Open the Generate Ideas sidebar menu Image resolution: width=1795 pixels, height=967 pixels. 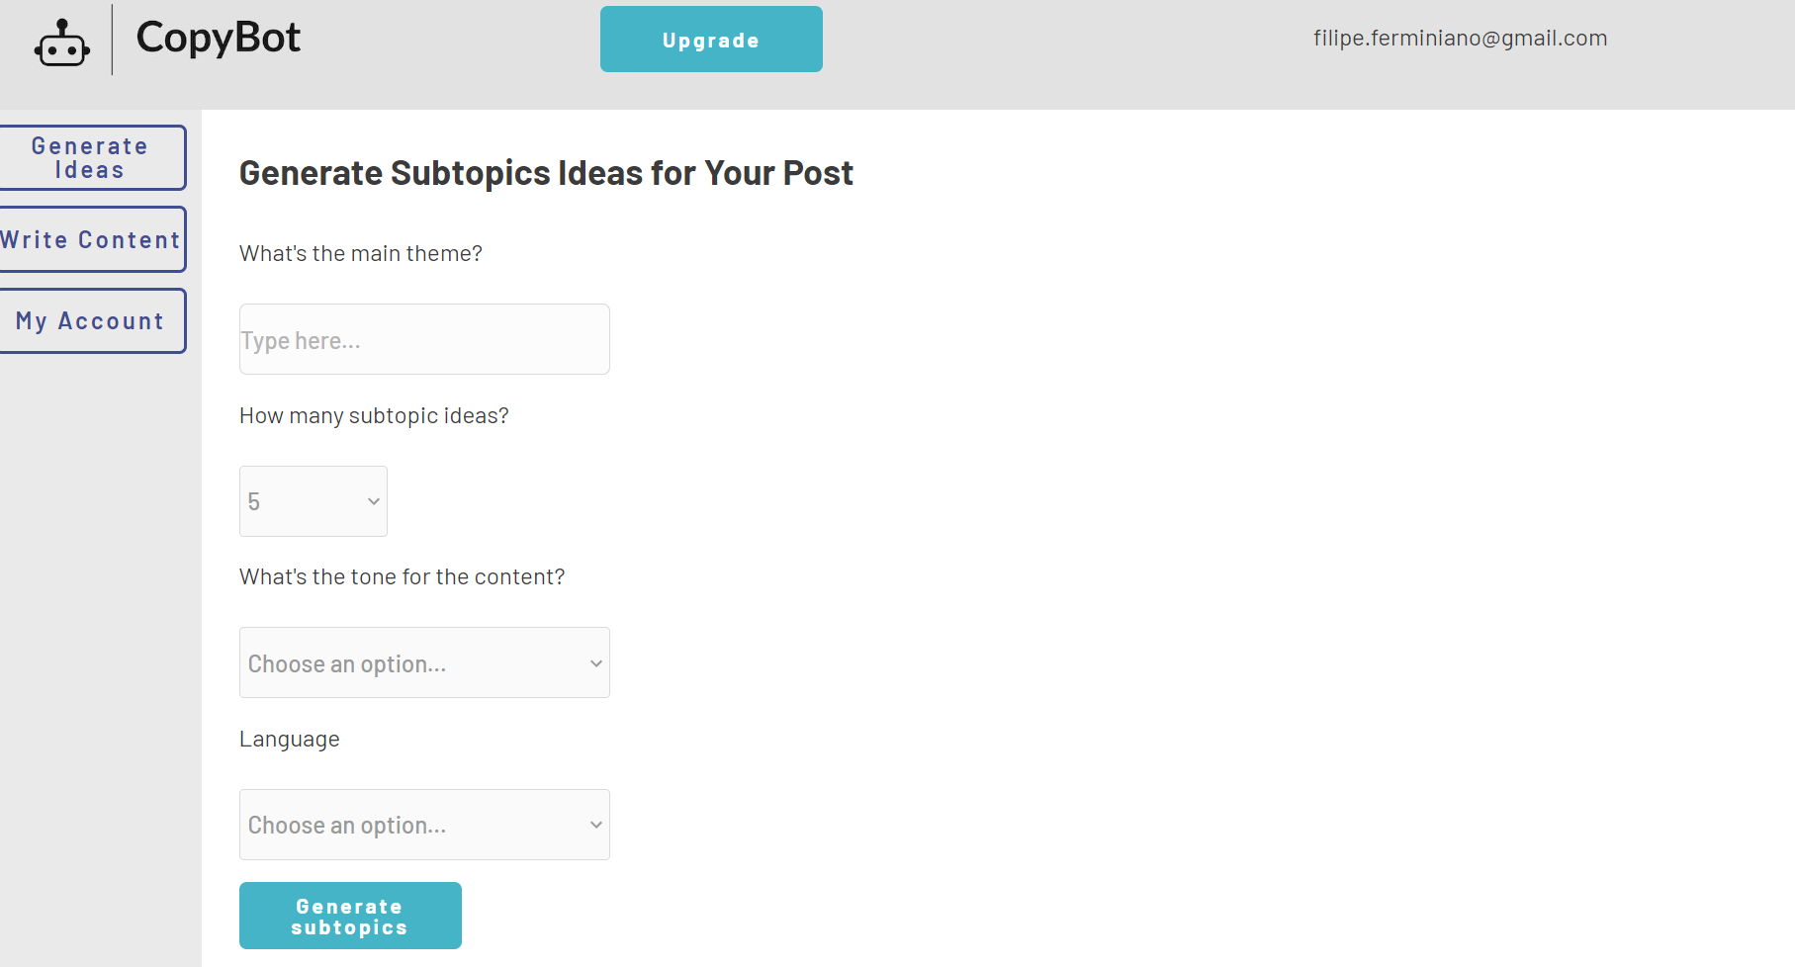[90, 158]
